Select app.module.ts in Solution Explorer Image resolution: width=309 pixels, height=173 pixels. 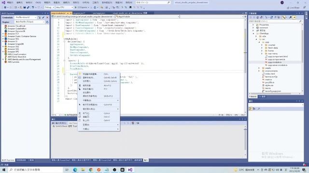(x=275, y=62)
